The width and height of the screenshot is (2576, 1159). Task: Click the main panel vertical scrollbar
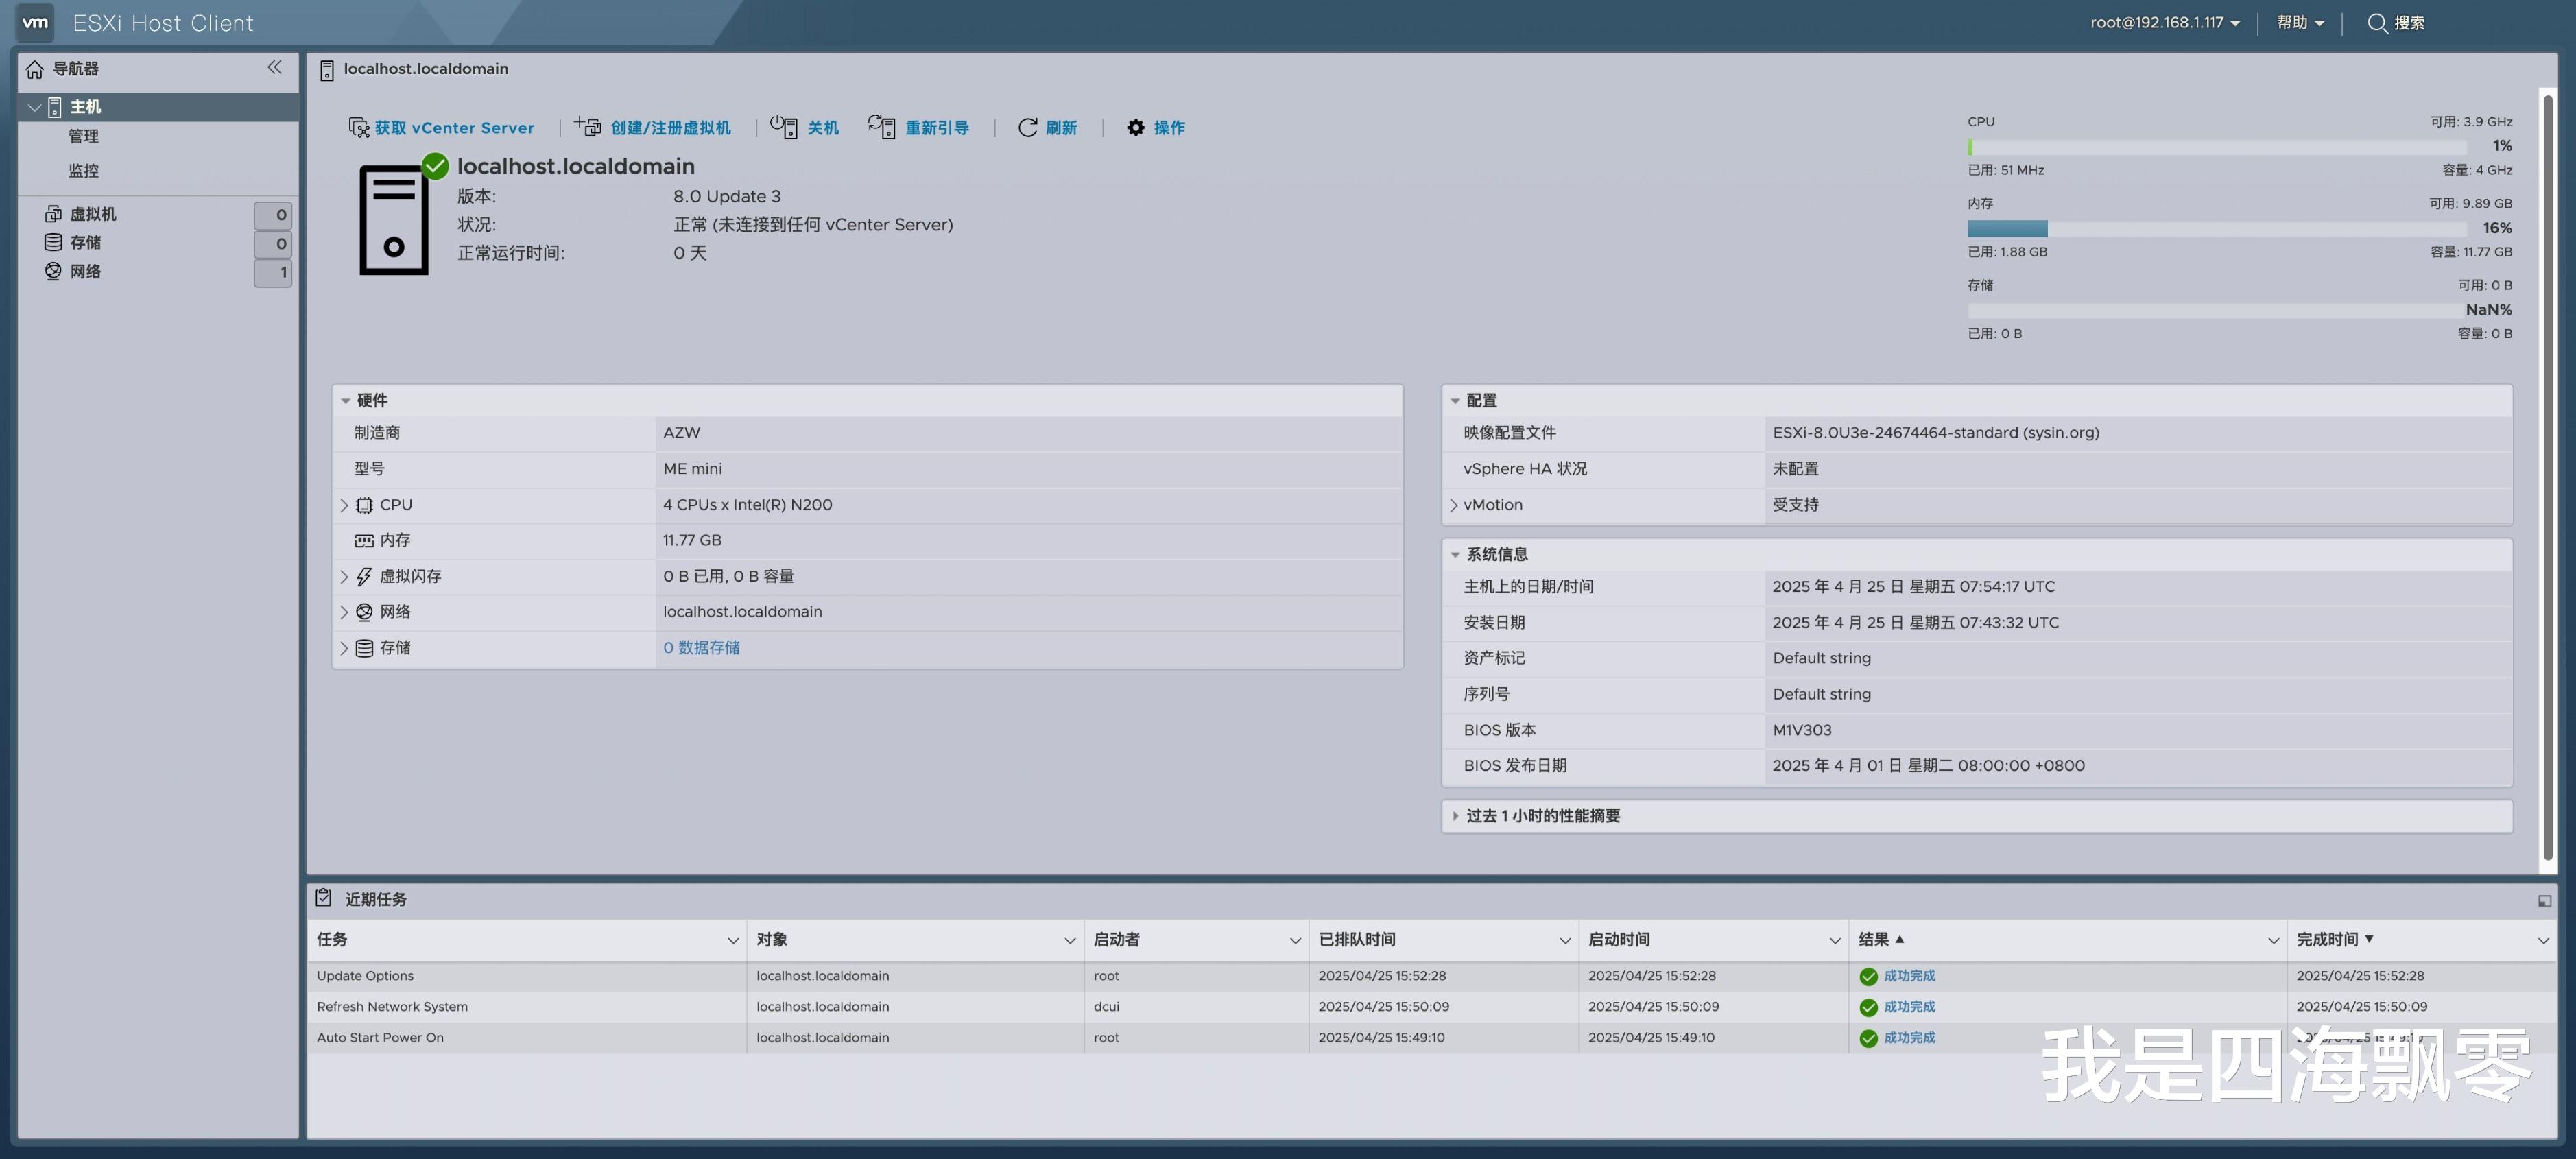[x=2549, y=477]
